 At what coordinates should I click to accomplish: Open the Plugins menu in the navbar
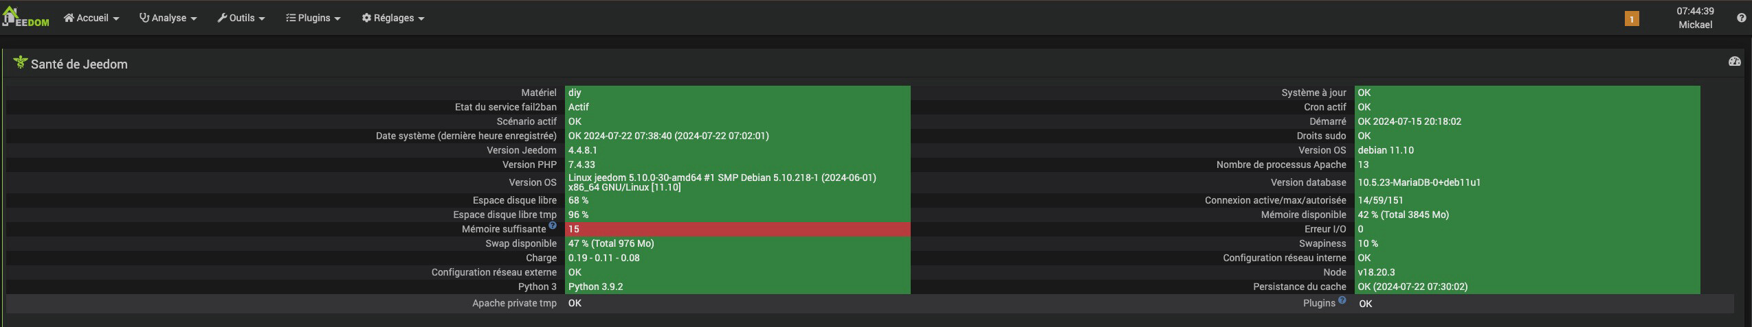click(x=313, y=18)
